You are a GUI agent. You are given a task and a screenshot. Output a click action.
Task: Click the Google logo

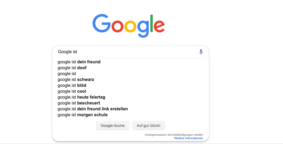pos(129,26)
